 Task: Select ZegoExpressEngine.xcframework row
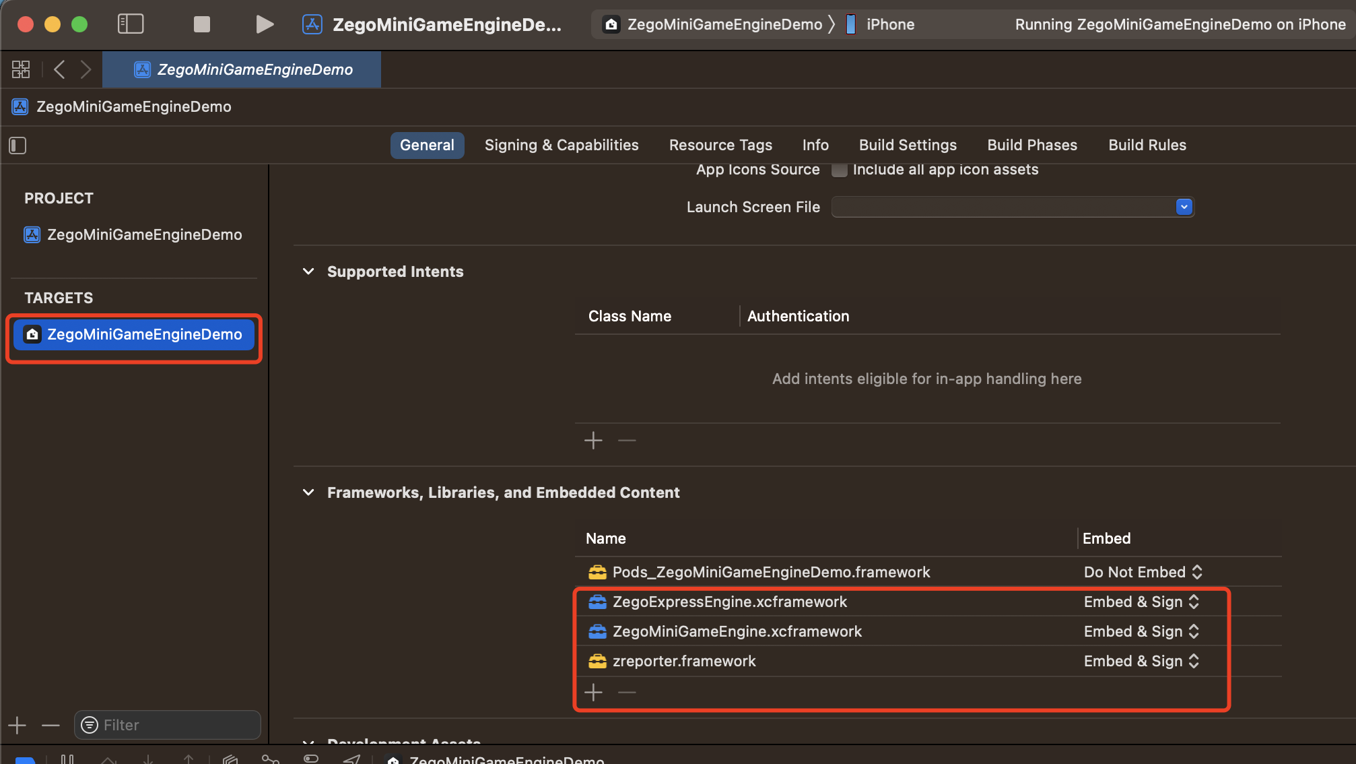(928, 602)
